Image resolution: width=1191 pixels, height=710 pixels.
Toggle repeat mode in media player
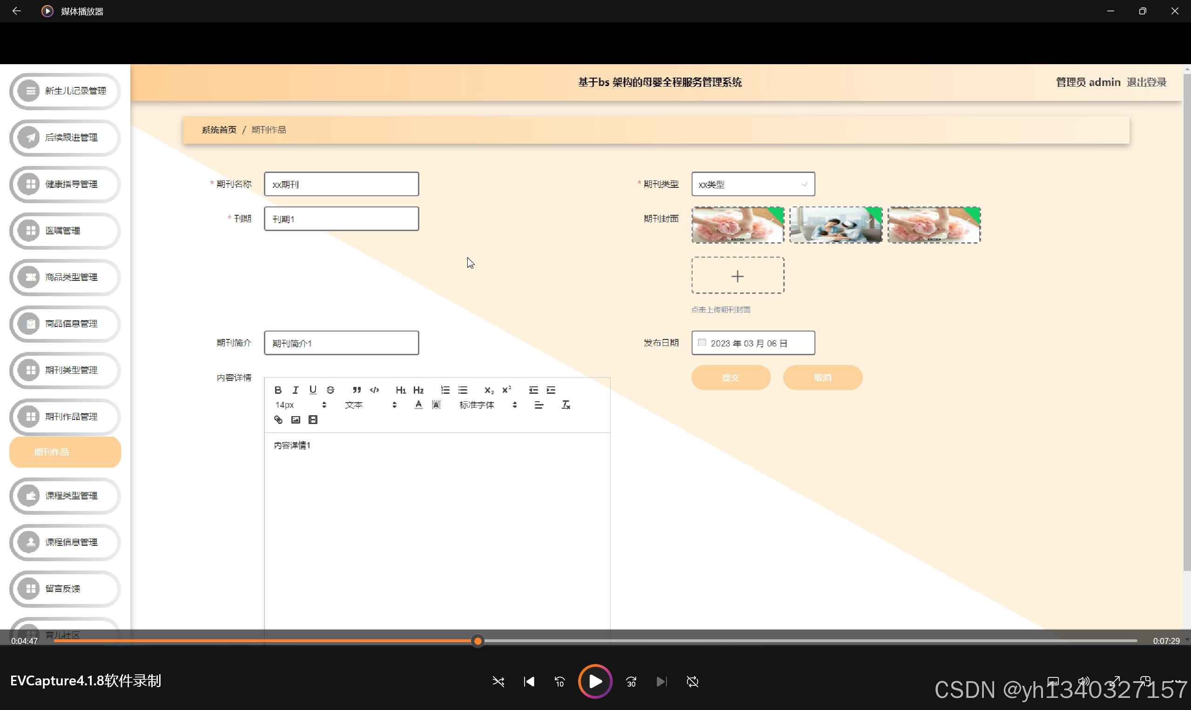pyautogui.click(x=693, y=681)
